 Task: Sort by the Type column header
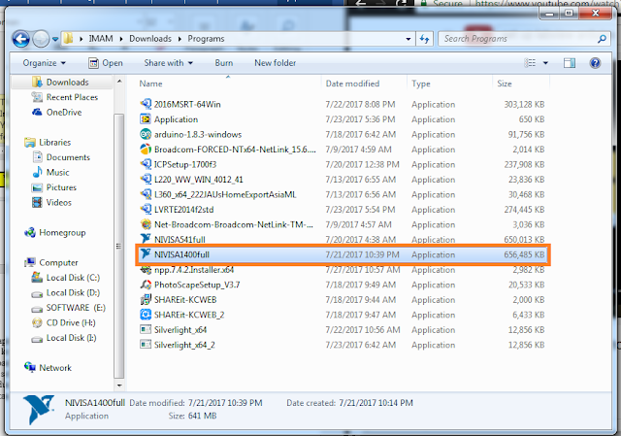(x=449, y=84)
